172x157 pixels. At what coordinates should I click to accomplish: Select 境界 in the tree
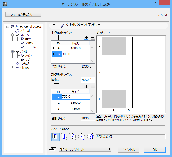(28, 39)
